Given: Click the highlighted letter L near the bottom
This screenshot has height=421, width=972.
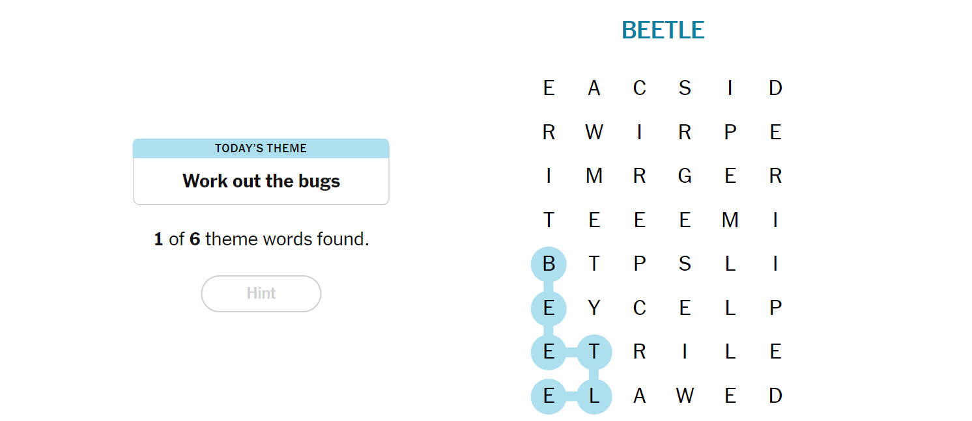Looking at the screenshot, I should (594, 395).
